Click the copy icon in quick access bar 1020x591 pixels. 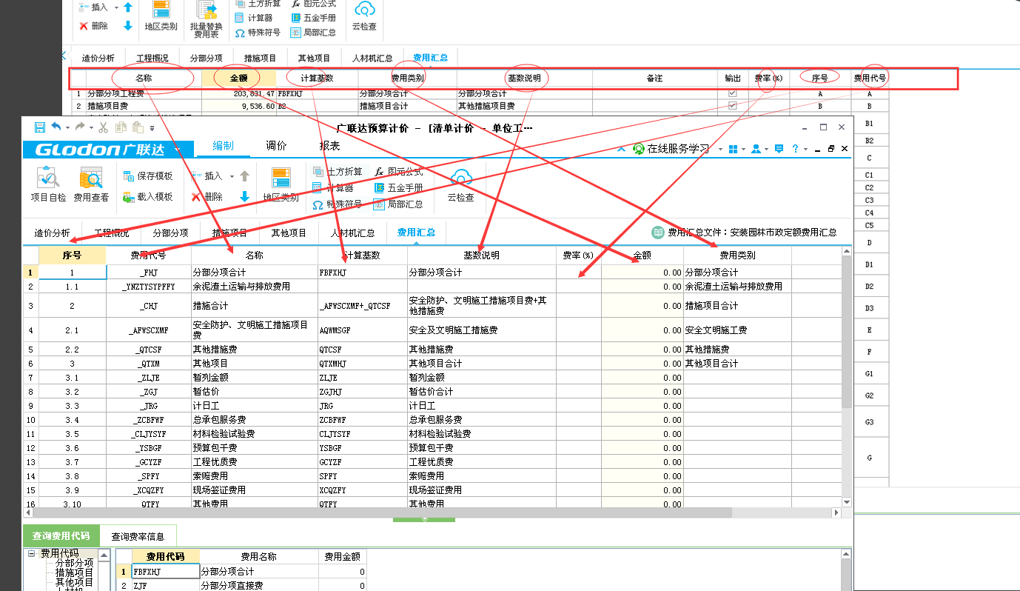pos(119,127)
